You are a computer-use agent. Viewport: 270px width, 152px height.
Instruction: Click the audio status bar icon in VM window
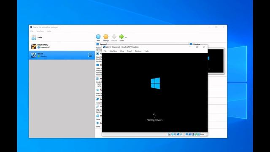[175, 134]
